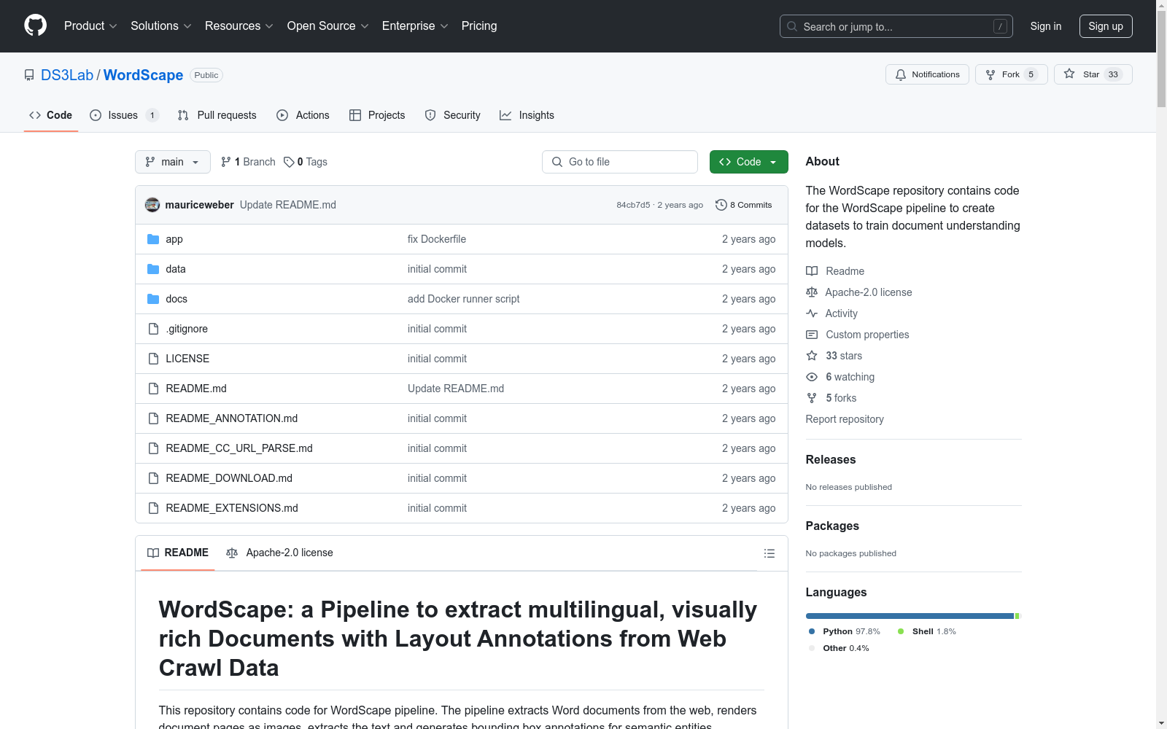Switch to the Issues tab
1167x729 pixels.
pyautogui.click(x=124, y=115)
